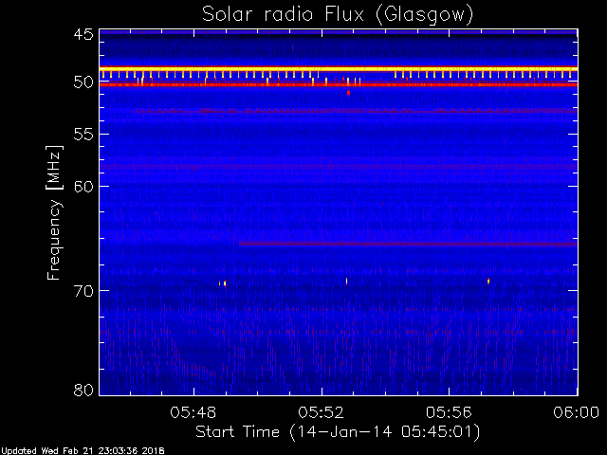This screenshot has height=455, width=607.
Task: Click the 55 MHz frequency axis label
Action: 83,135
